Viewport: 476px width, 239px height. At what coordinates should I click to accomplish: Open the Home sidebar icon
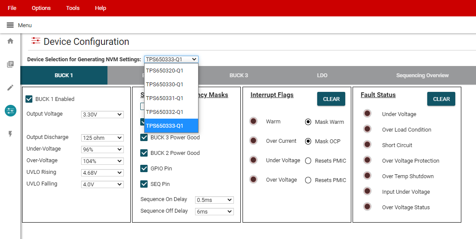coord(10,41)
